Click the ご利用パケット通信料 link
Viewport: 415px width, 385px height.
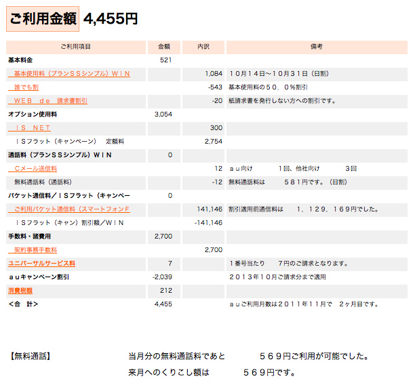[71, 209]
